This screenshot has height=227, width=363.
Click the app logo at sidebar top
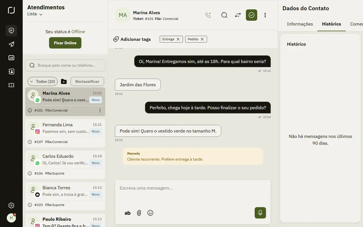tap(11, 10)
